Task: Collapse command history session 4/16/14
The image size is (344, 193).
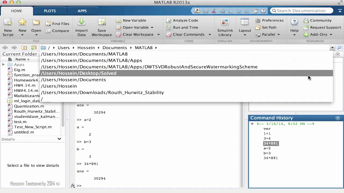Action: tap(252, 124)
